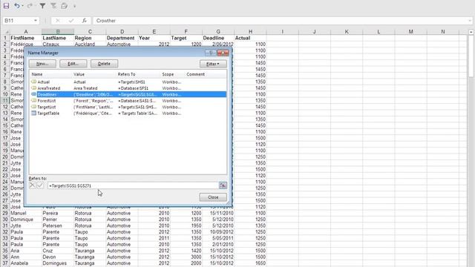Open the Name Box dropdown arrow
The image size is (475, 267).
(36, 21)
